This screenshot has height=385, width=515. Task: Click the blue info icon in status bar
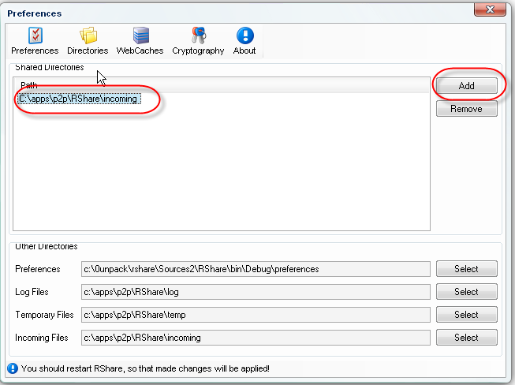[x=13, y=368]
